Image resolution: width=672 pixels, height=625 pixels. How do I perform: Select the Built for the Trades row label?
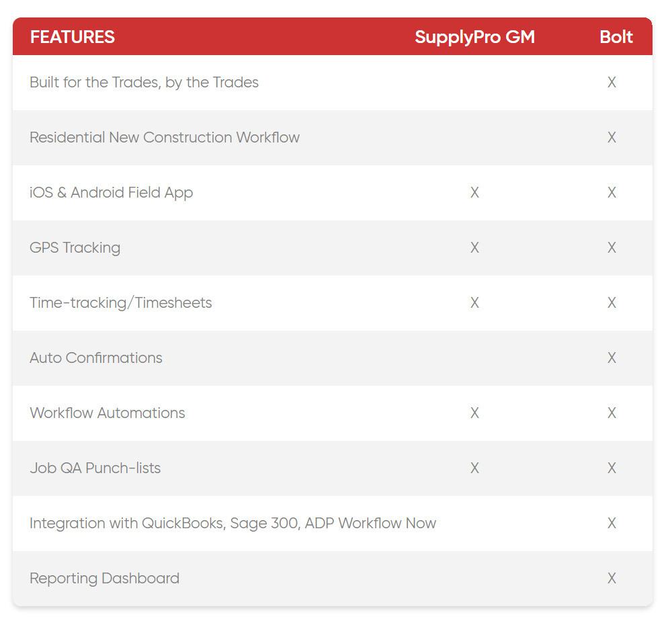point(144,83)
